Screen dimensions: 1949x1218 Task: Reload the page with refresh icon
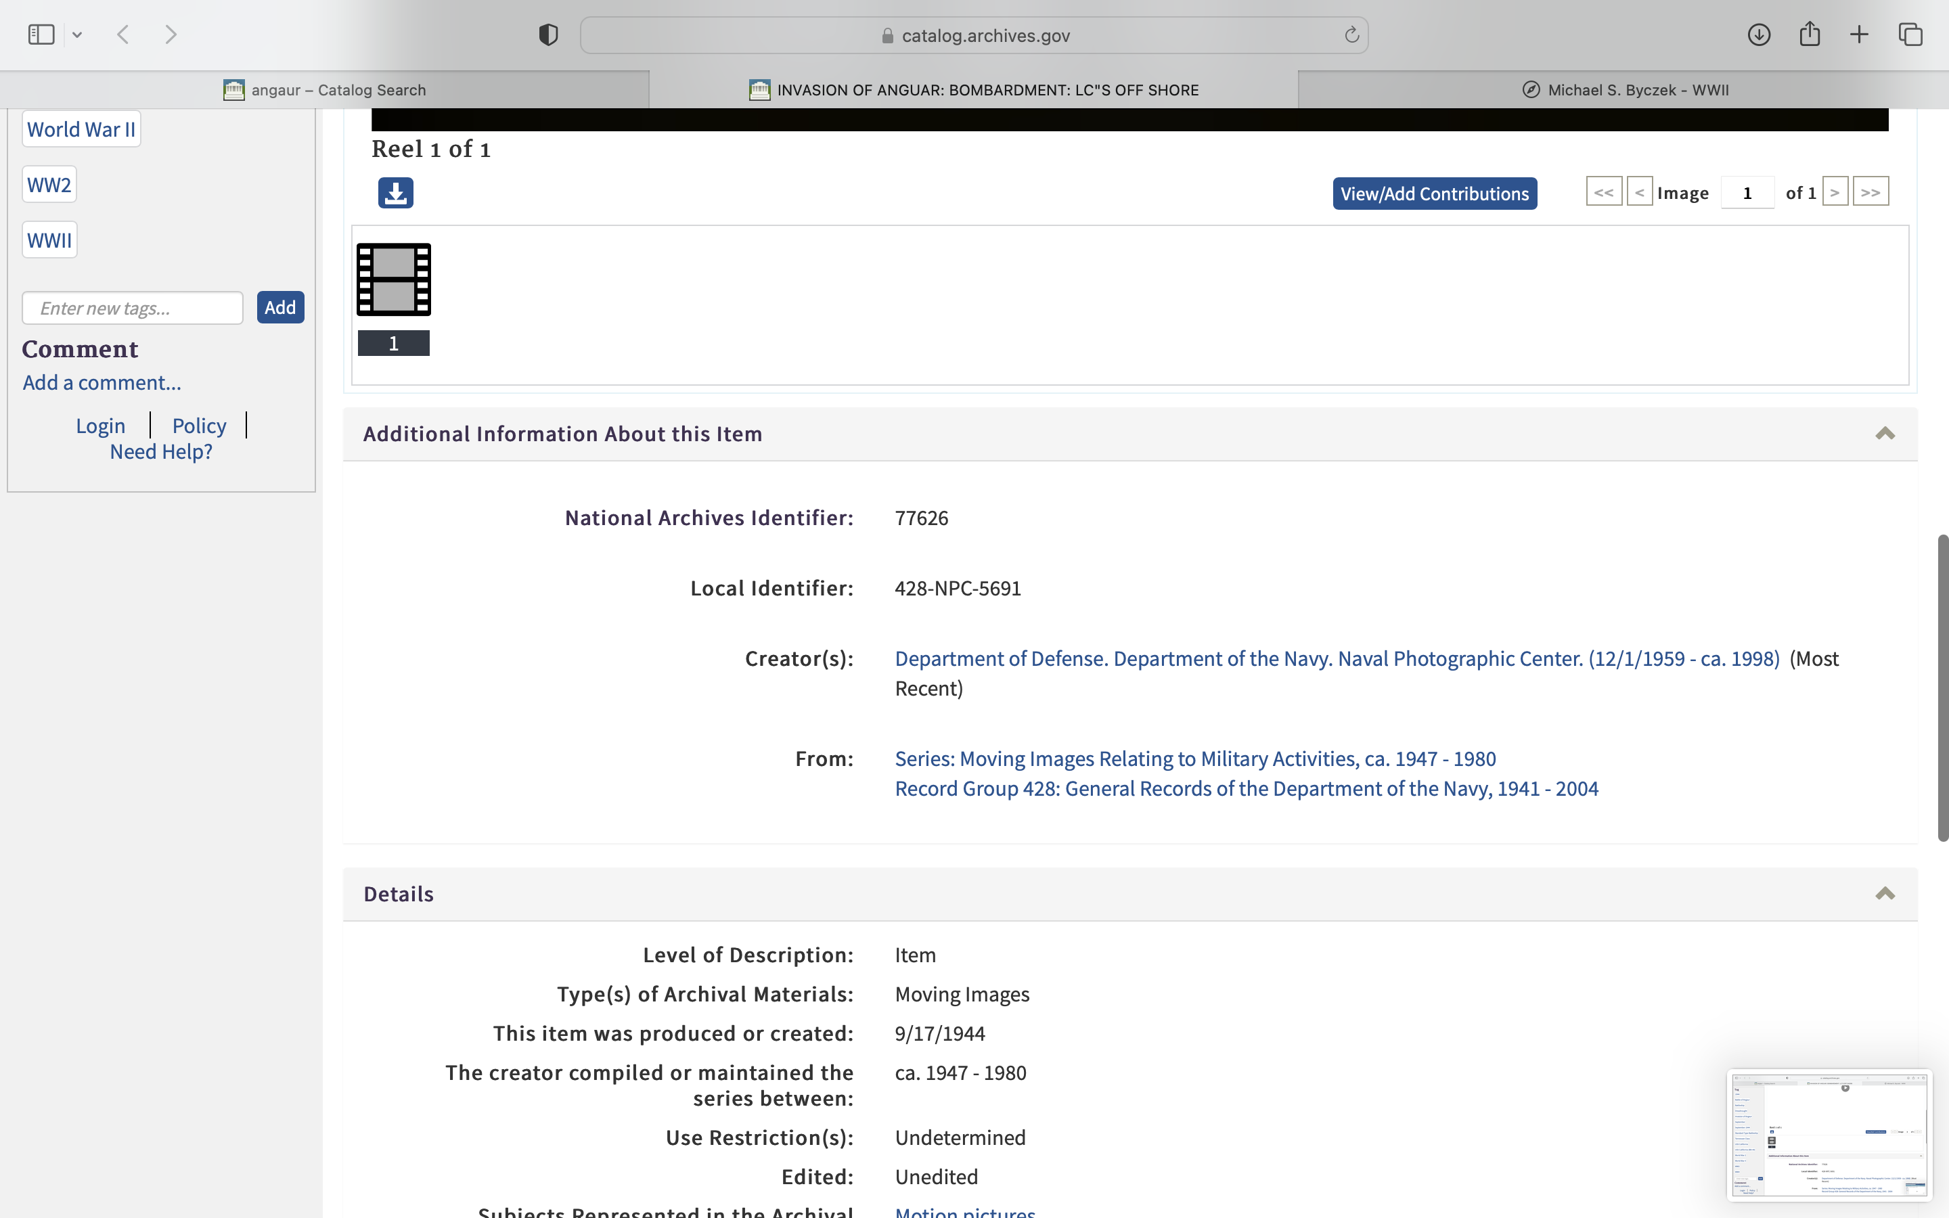(1351, 35)
